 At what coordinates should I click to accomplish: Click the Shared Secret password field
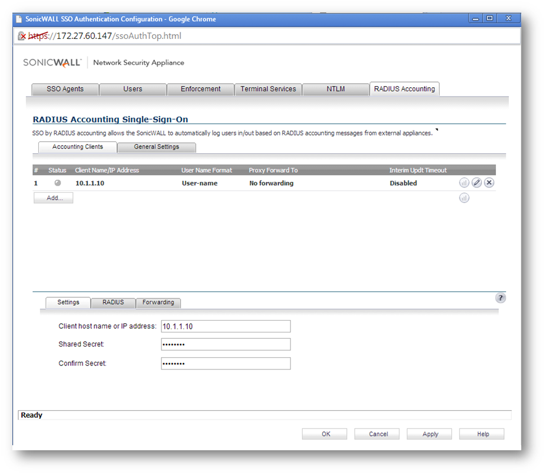[x=226, y=345]
